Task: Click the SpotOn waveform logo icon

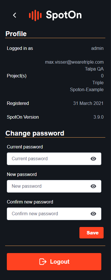Action: [35, 15]
